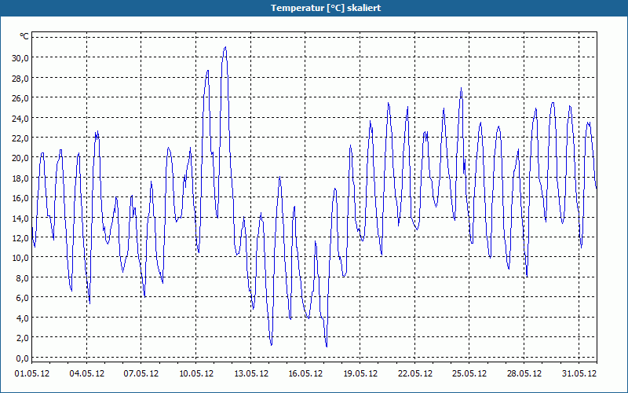This screenshot has width=628, height=393.
Task: Click the 10.05.12 date label
Action: click(x=196, y=373)
